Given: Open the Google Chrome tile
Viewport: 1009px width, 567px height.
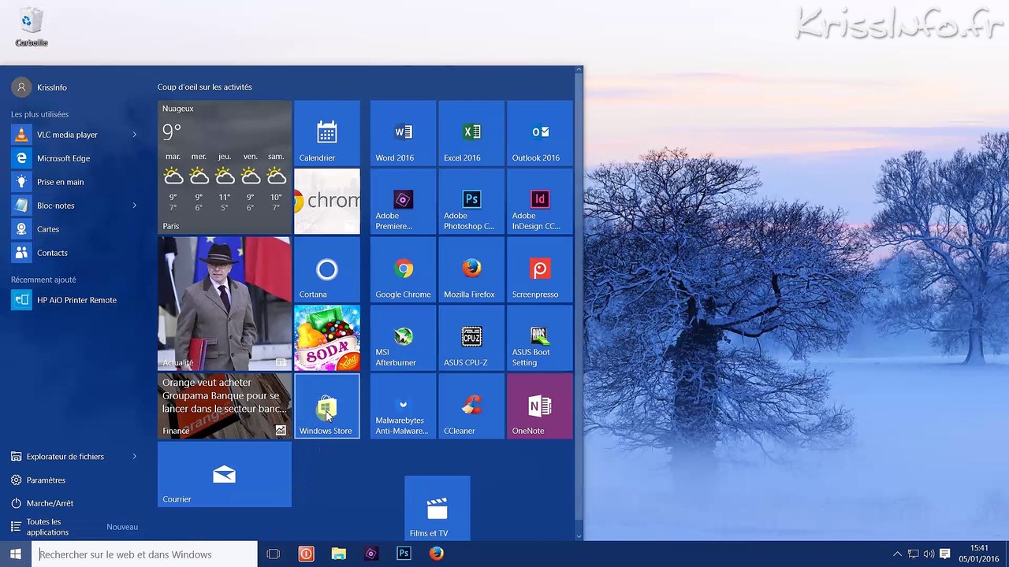Looking at the screenshot, I should pos(403,269).
